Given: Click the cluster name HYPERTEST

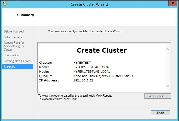Looking at the screenshot, I should [x=82, y=63].
